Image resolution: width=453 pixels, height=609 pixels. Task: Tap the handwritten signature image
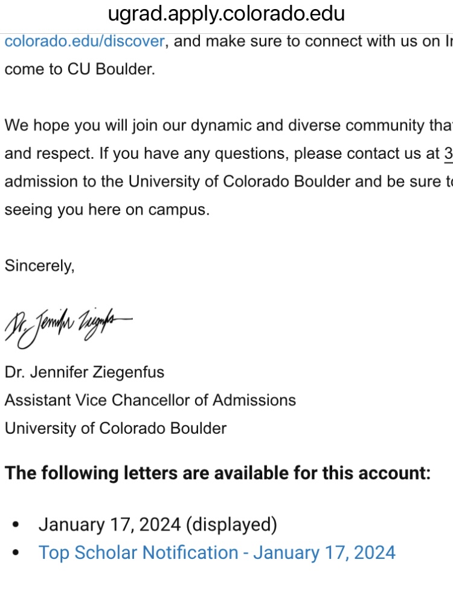click(x=68, y=327)
